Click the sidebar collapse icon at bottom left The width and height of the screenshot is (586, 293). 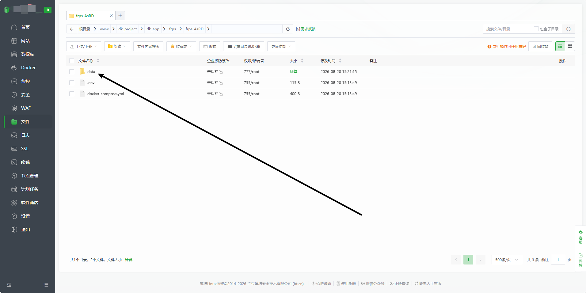pos(9,285)
